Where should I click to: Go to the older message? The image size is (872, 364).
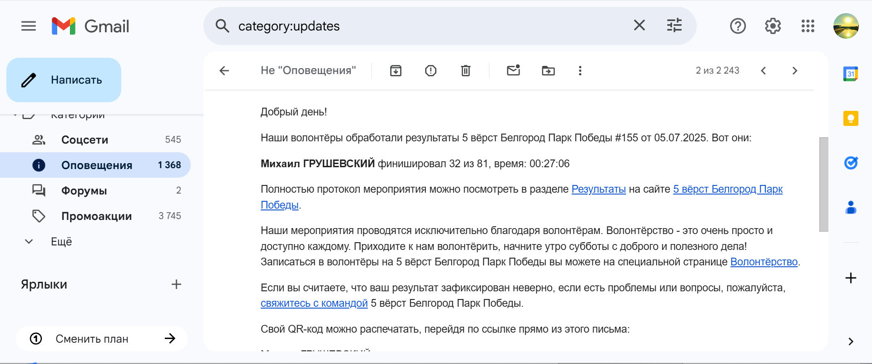(795, 70)
